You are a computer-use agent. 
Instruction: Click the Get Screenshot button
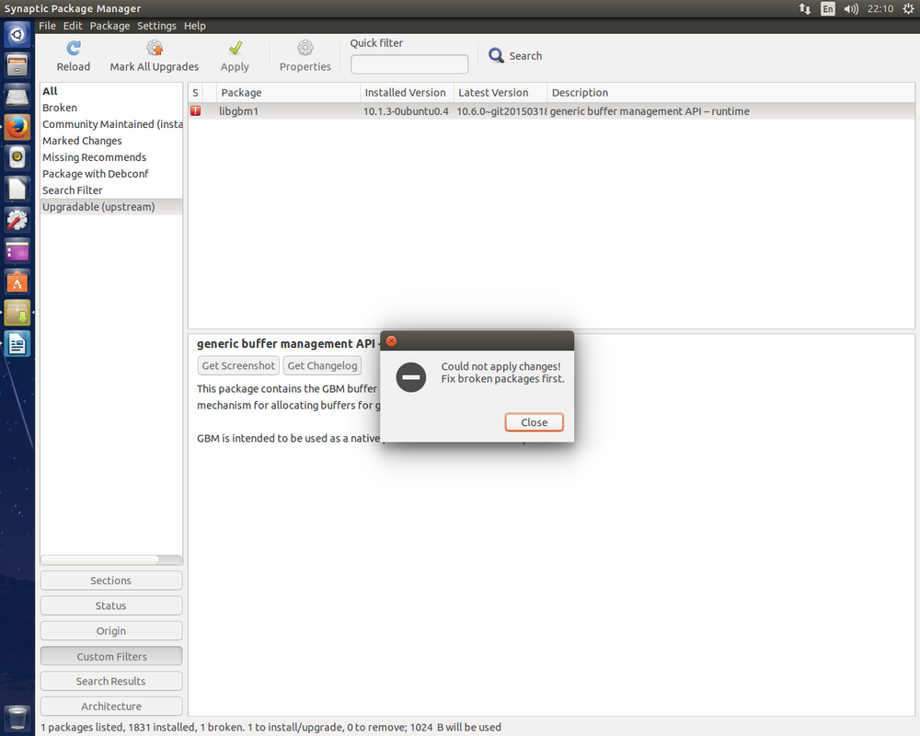pyautogui.click(x=238, y=365)
